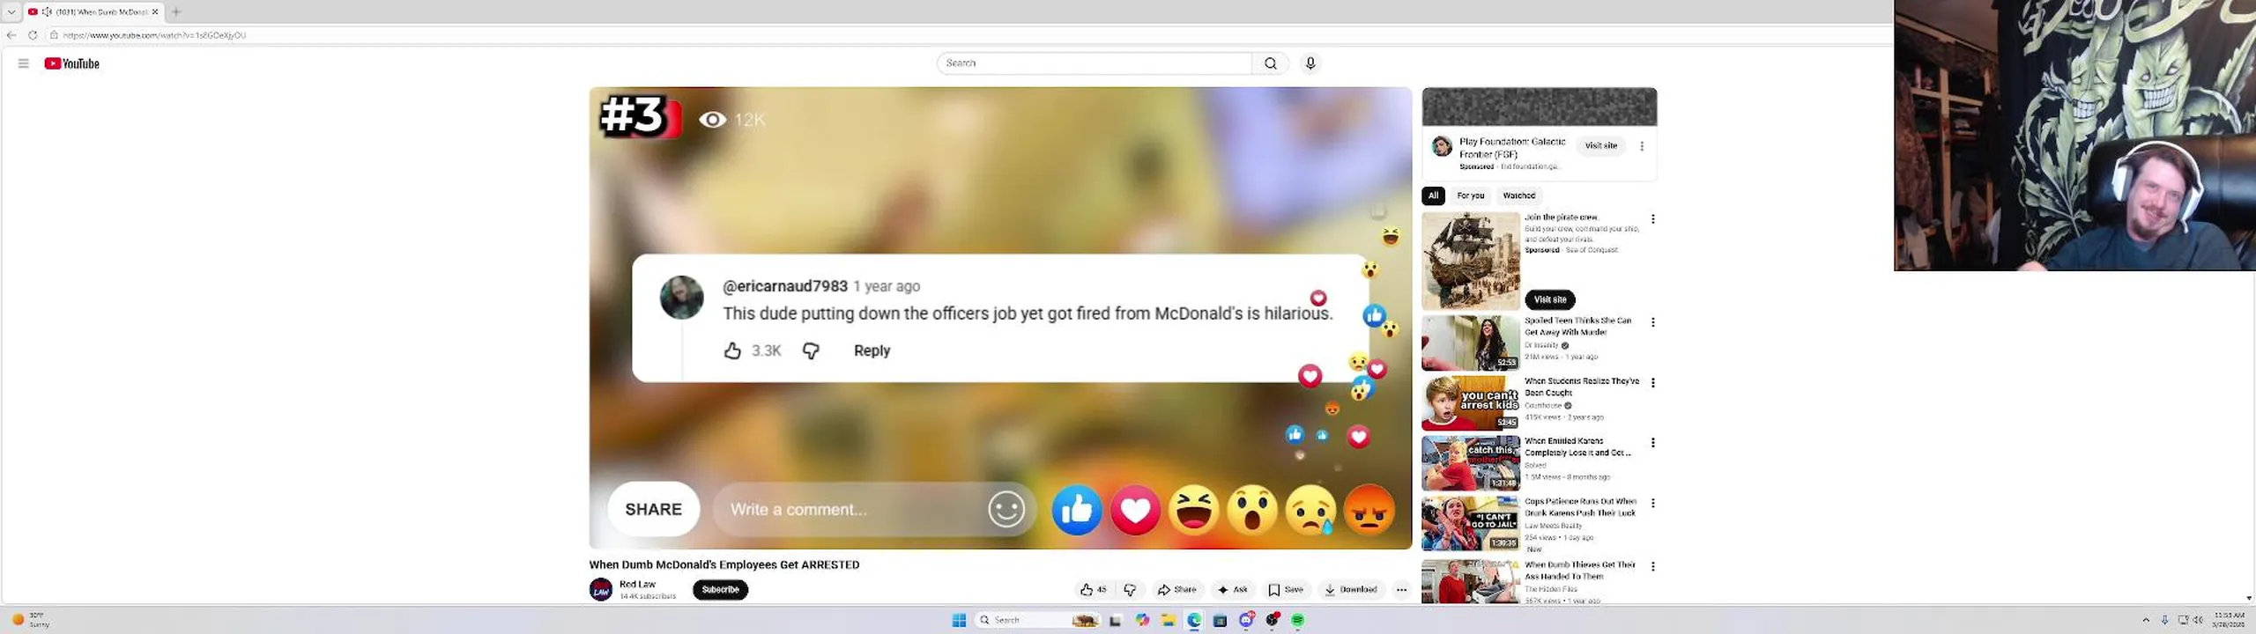Save the video to a playlist

1286,590
